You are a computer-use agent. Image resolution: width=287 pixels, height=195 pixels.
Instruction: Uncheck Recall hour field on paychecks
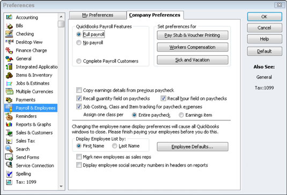(163, 99)
